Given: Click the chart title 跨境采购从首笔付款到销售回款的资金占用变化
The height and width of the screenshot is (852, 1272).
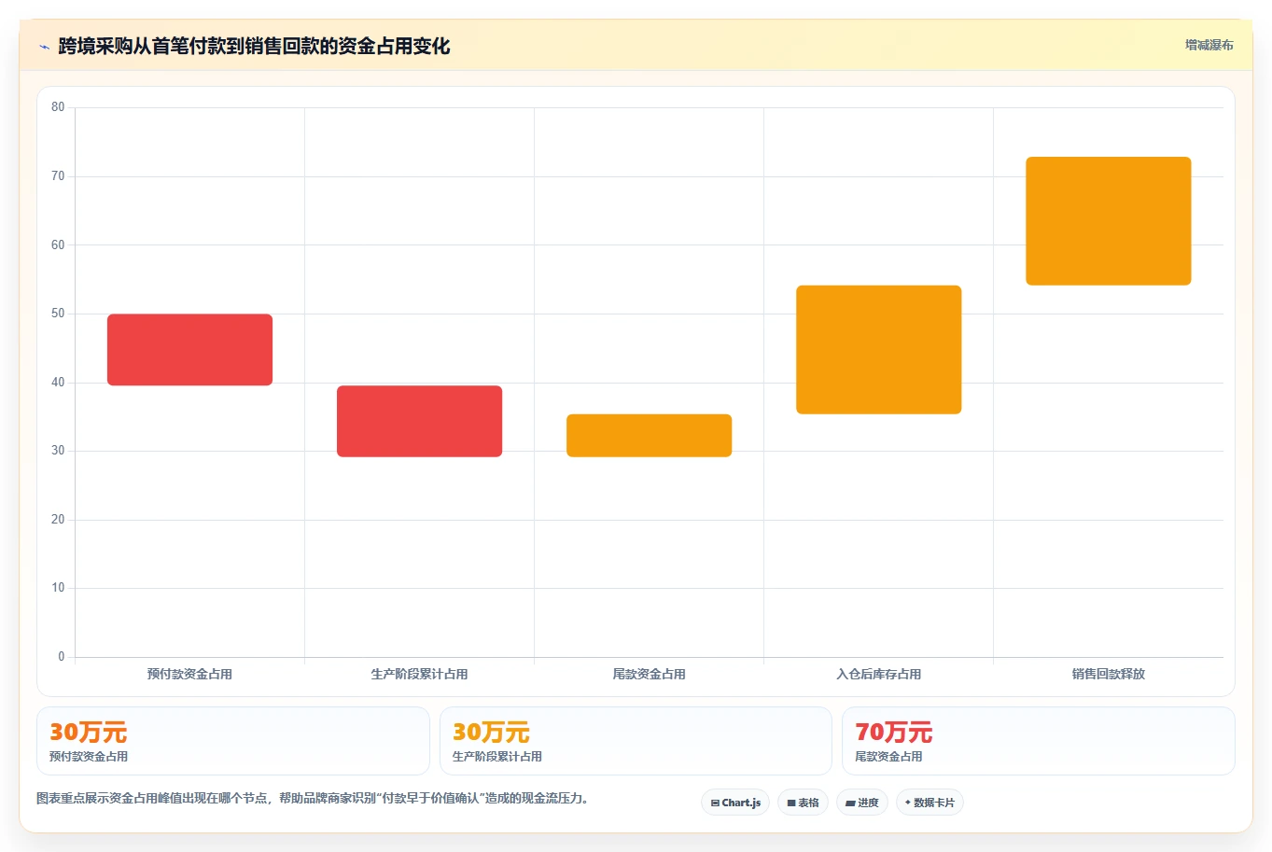Looking at the screenshot, I should [x=254, y=47].
